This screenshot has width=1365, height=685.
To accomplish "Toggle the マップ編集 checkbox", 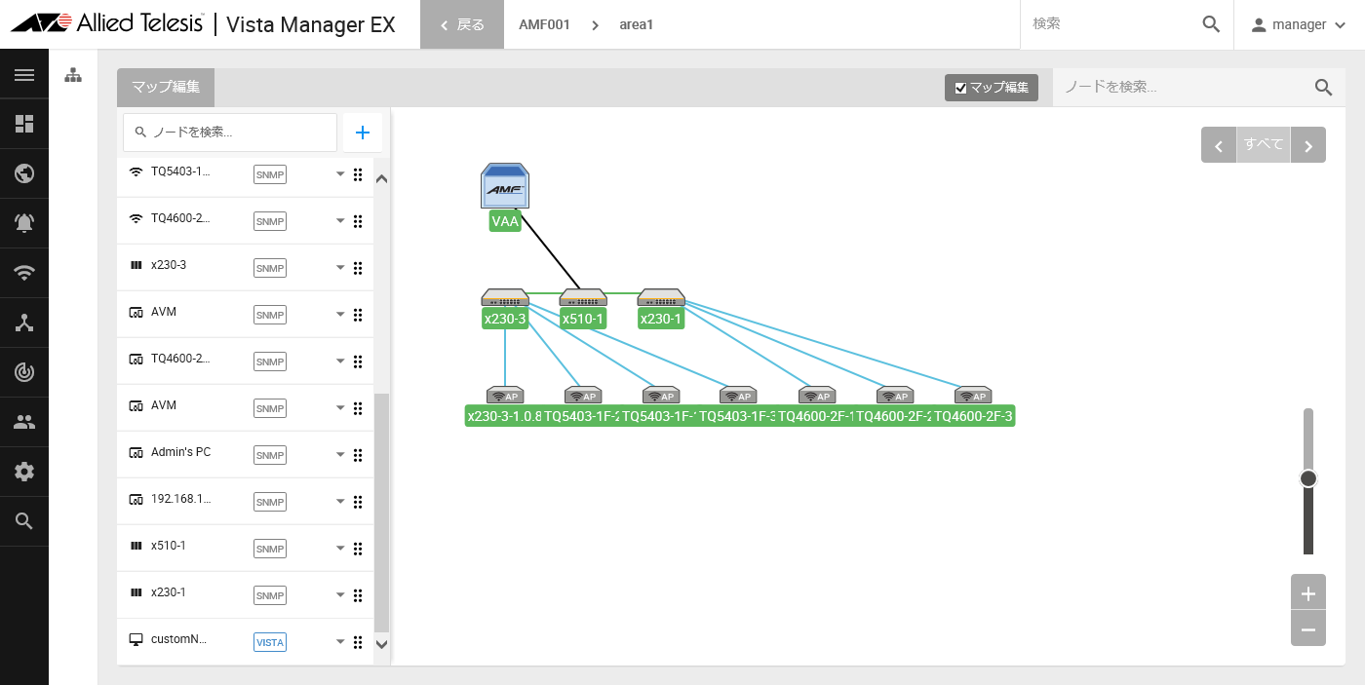I will 960,88.
